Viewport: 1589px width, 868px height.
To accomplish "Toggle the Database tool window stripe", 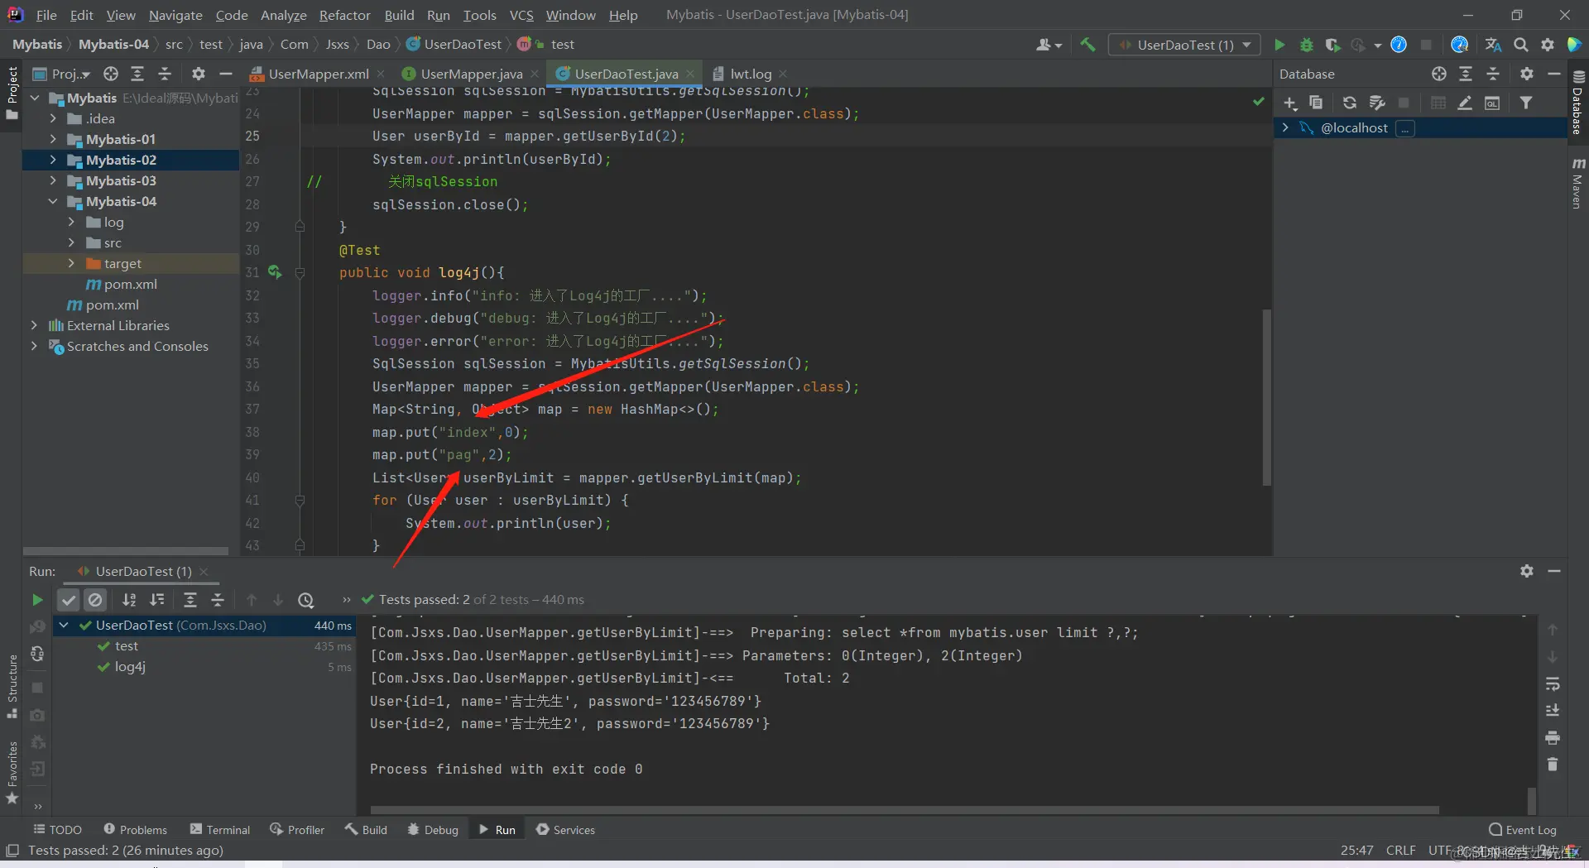I will click(1577, 103).
